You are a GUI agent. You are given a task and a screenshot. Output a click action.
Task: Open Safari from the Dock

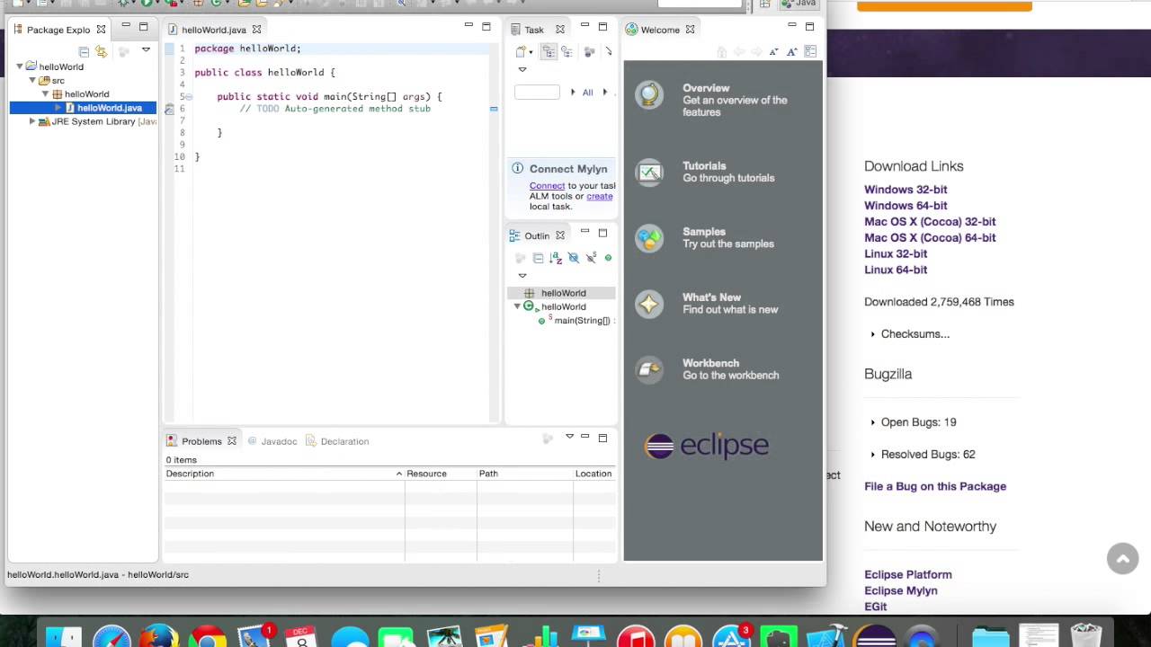[112, 635]
